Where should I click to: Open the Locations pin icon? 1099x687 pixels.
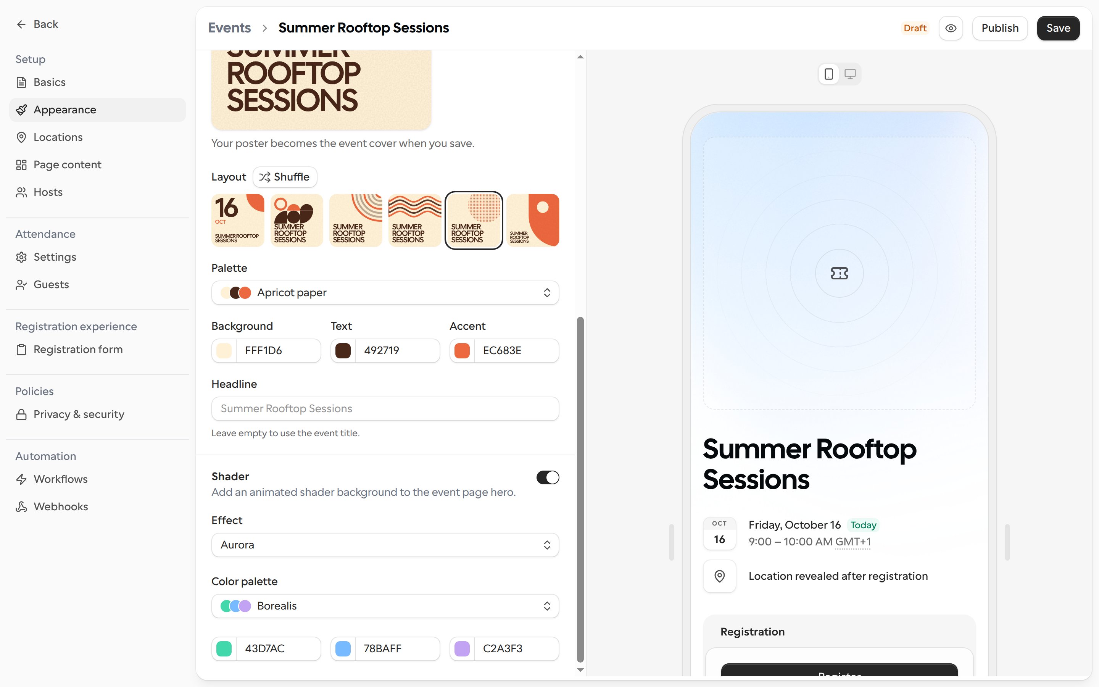point(21,137)
